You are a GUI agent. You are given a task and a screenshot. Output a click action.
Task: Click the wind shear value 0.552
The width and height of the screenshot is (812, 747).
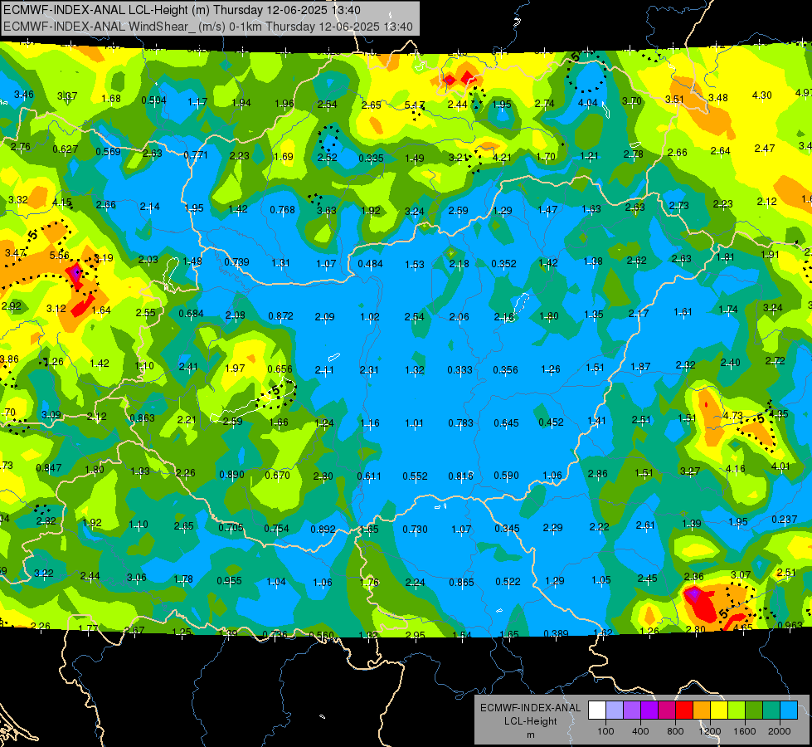416,476
